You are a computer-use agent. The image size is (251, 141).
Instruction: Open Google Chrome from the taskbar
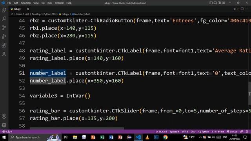[166, 137]
